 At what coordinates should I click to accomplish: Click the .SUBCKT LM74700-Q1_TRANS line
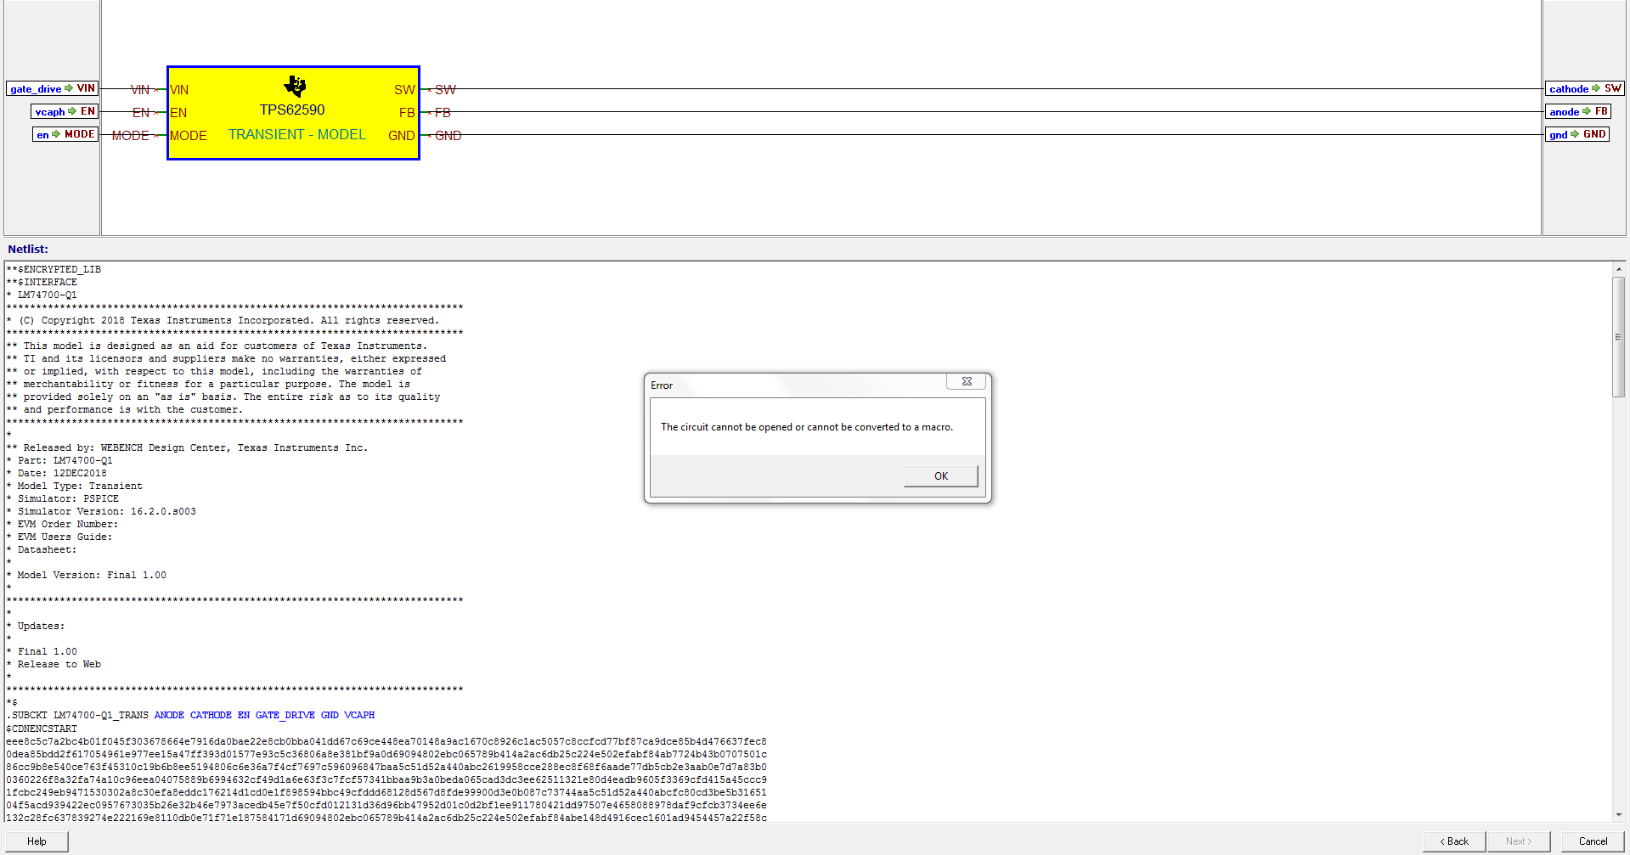click(190, 715)
